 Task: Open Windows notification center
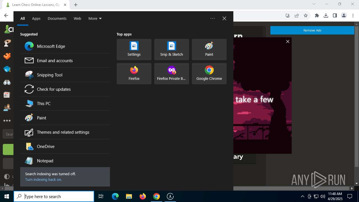[350, 196]
